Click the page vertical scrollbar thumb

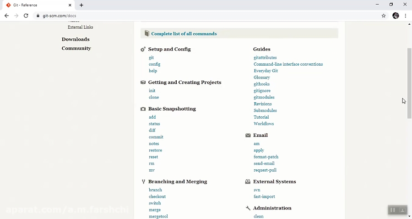point(409,82)
